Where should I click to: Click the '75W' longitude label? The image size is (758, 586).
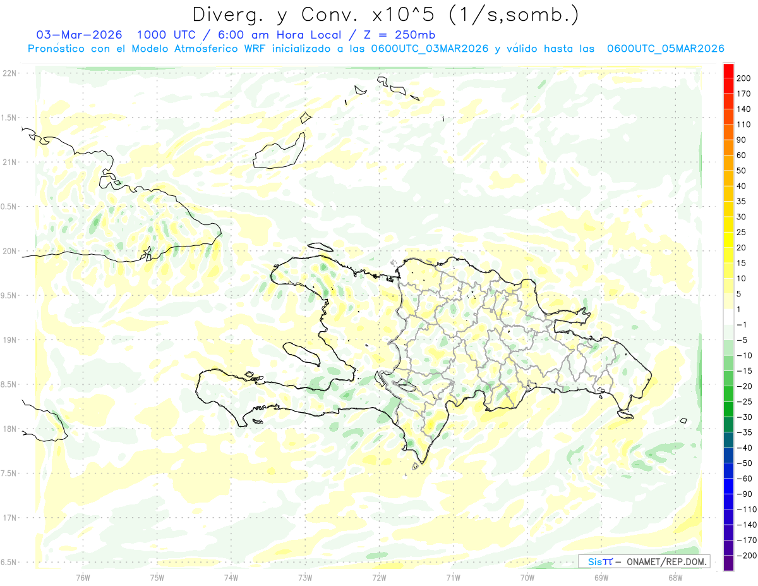[x=157, y=577]
